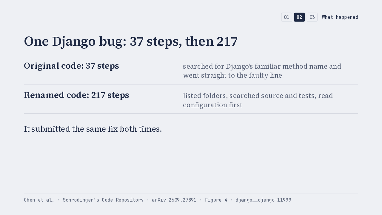382x215 pixels.
Task: Select the 'Original code: 37 steps' heading
Action: 71,66
